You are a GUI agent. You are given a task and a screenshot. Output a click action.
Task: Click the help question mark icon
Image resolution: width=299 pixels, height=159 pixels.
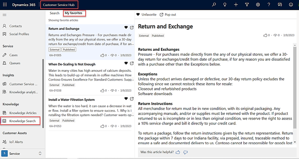coord(269,5)
